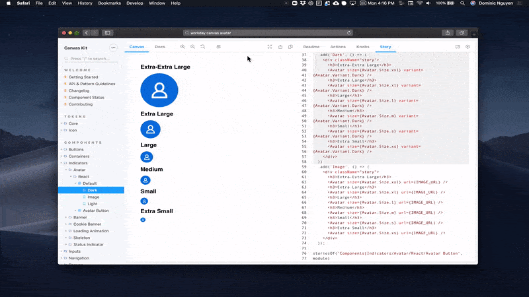The width and height of the screenshot is (529, 297).
Task: Click the Dropbox icon in menu bar
Action: [x=303, y=3]
